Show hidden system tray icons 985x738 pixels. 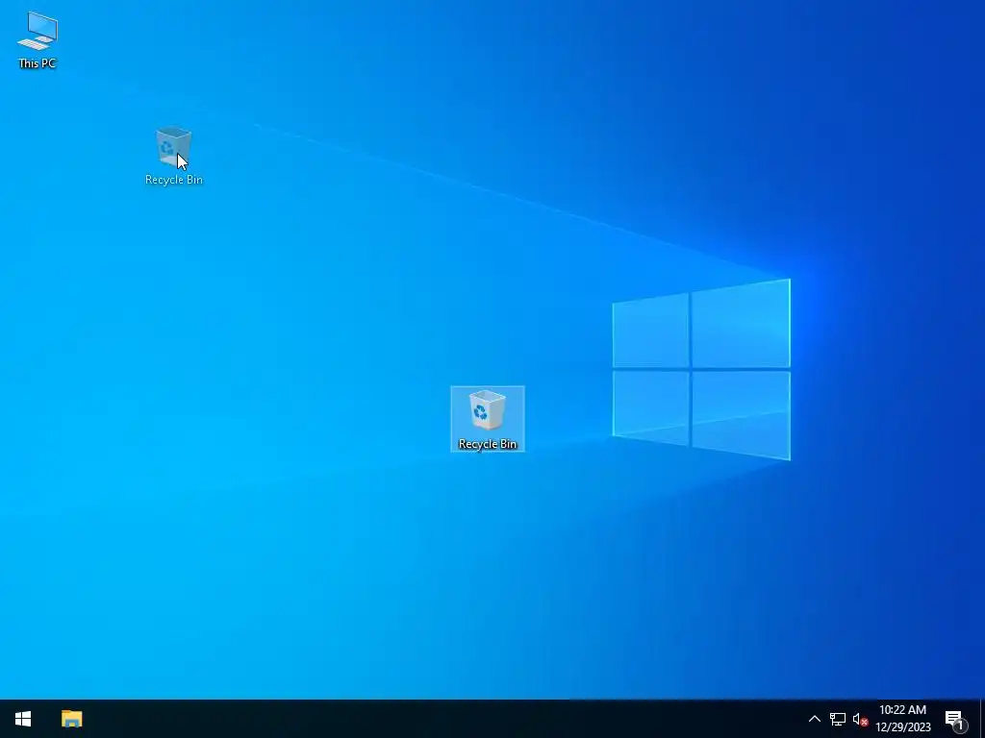click(x=814, y=719)
